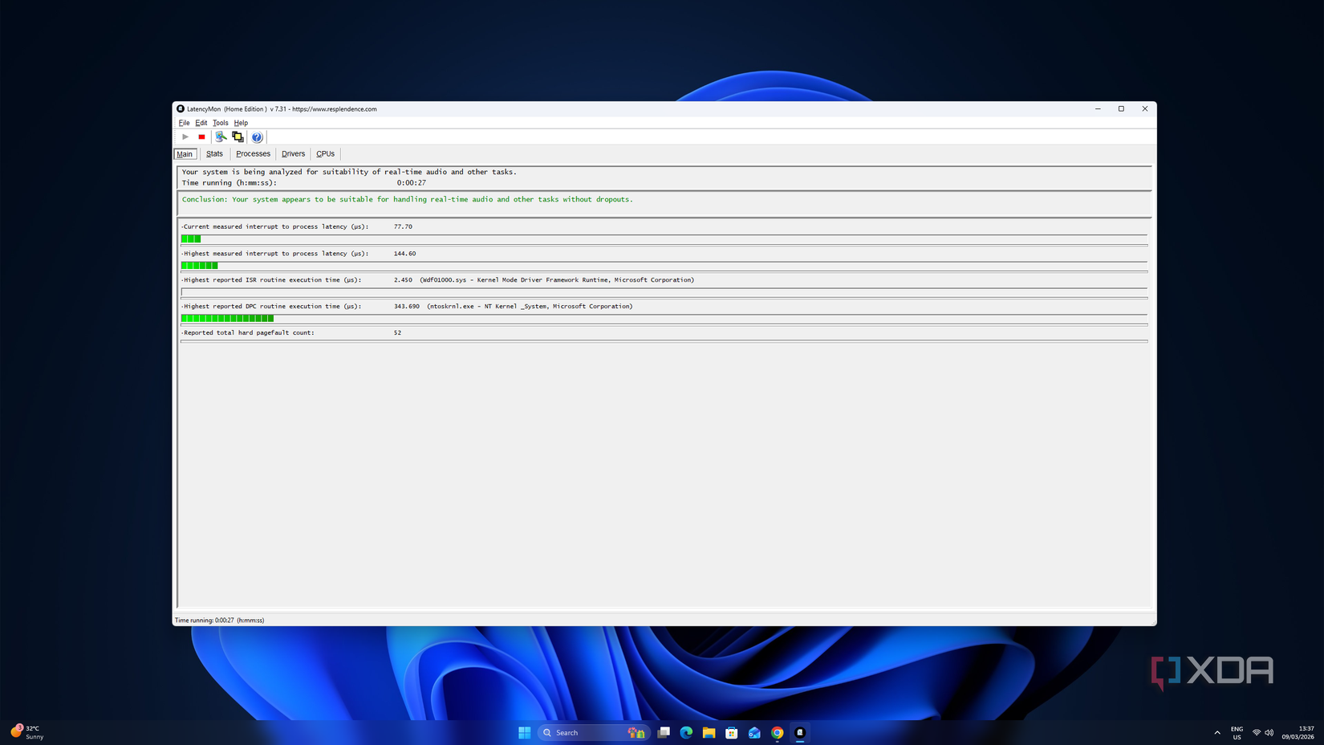Screen dimensions: 1324x745
Task: Click the 'Time running (h:mm:ss)' label
Action: coord(229,183)
